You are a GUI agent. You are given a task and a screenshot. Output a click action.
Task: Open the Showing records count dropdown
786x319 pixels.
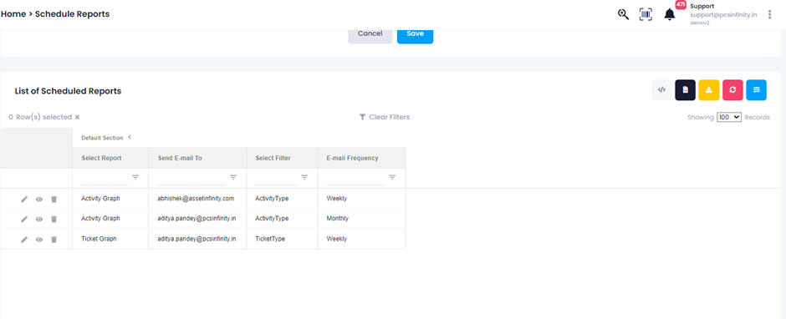tap(729, 117)
